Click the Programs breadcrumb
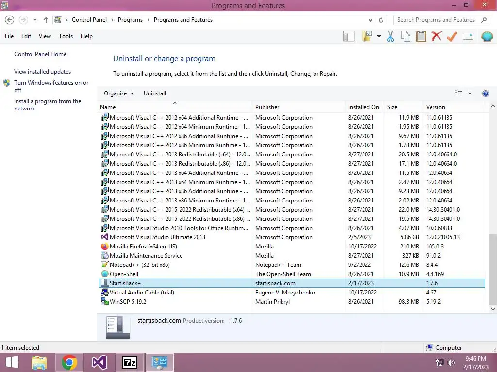The height and width of the screenshot is (372, 497). 130,20
